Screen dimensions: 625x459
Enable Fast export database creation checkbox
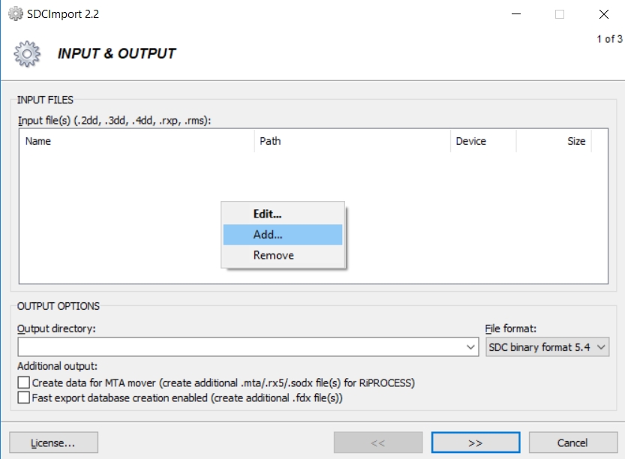pos(23,397)
